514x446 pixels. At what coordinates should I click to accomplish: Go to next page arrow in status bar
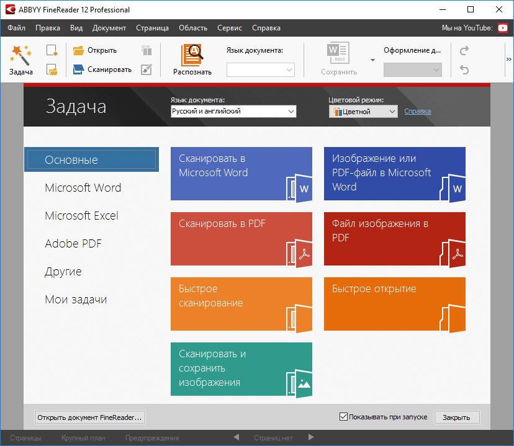point(311,437)
